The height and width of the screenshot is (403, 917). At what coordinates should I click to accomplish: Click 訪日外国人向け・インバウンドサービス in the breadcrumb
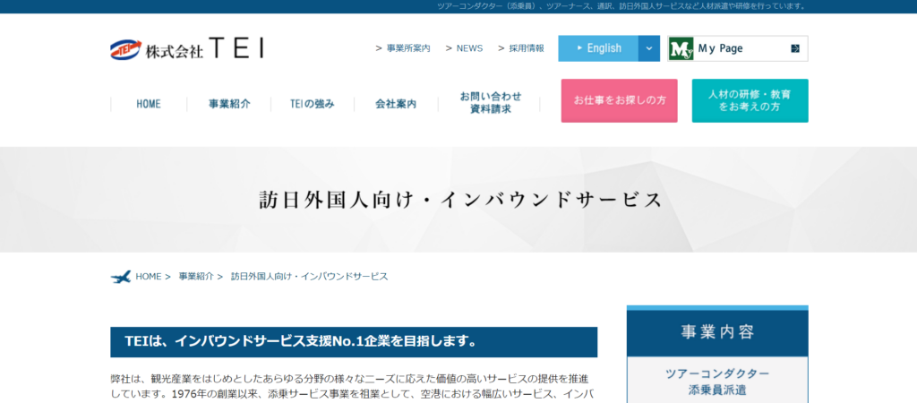tap(309, 277)
